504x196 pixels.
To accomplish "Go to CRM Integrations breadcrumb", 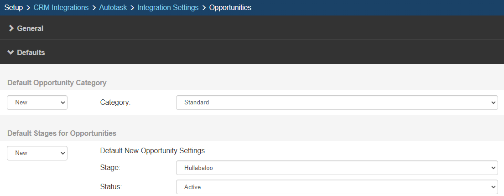I will tap(61, 7).
